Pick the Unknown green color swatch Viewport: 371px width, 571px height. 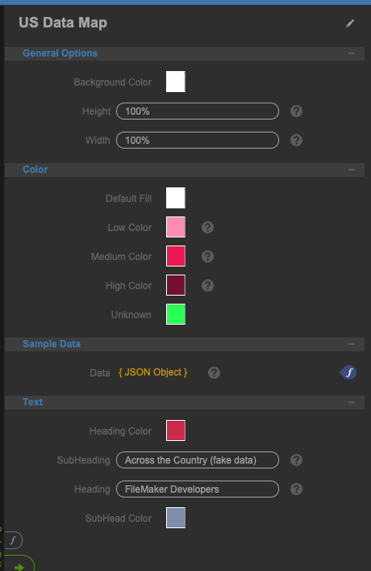176,314
